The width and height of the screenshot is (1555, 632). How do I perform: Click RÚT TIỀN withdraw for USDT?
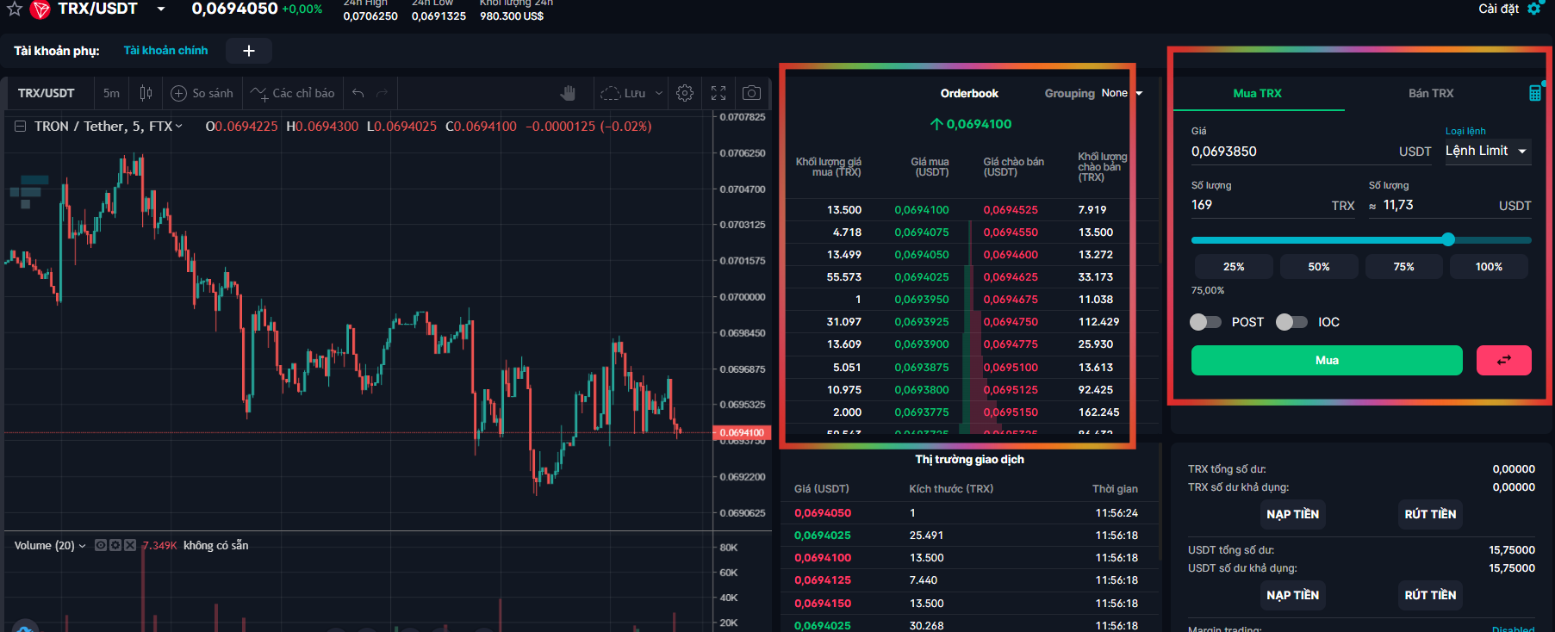(x=1430, y=595)
